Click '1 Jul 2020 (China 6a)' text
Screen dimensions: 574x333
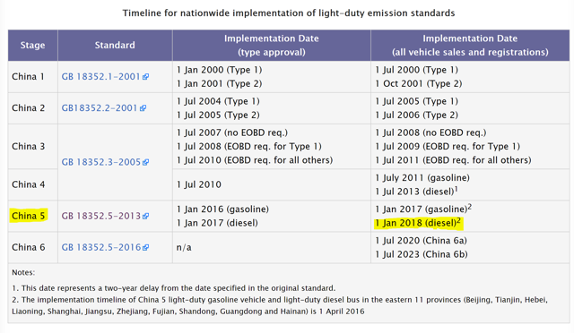coord(421,241)
